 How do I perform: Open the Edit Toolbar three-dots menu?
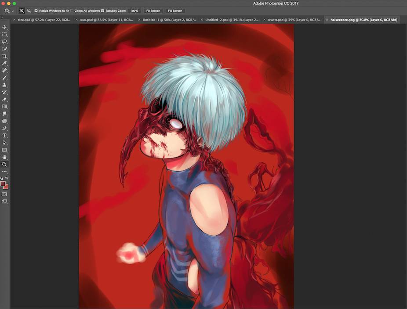pyautogui.click(x=4, y=172)
